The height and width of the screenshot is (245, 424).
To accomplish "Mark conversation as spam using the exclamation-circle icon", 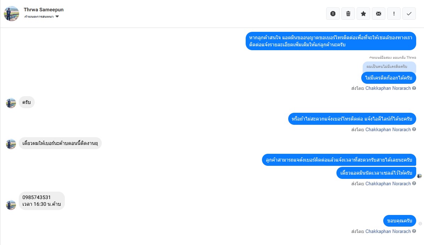I will click(x=333, y=14).
